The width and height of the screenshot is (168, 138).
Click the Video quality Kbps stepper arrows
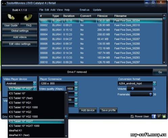click(76, 89)
